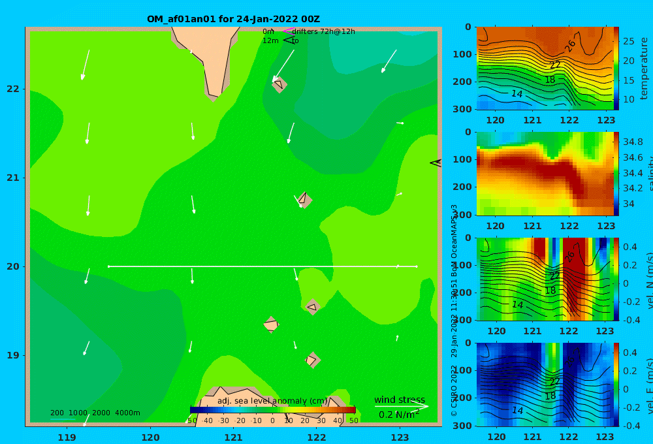Open the northward velocity section plot

click(545, 279)
